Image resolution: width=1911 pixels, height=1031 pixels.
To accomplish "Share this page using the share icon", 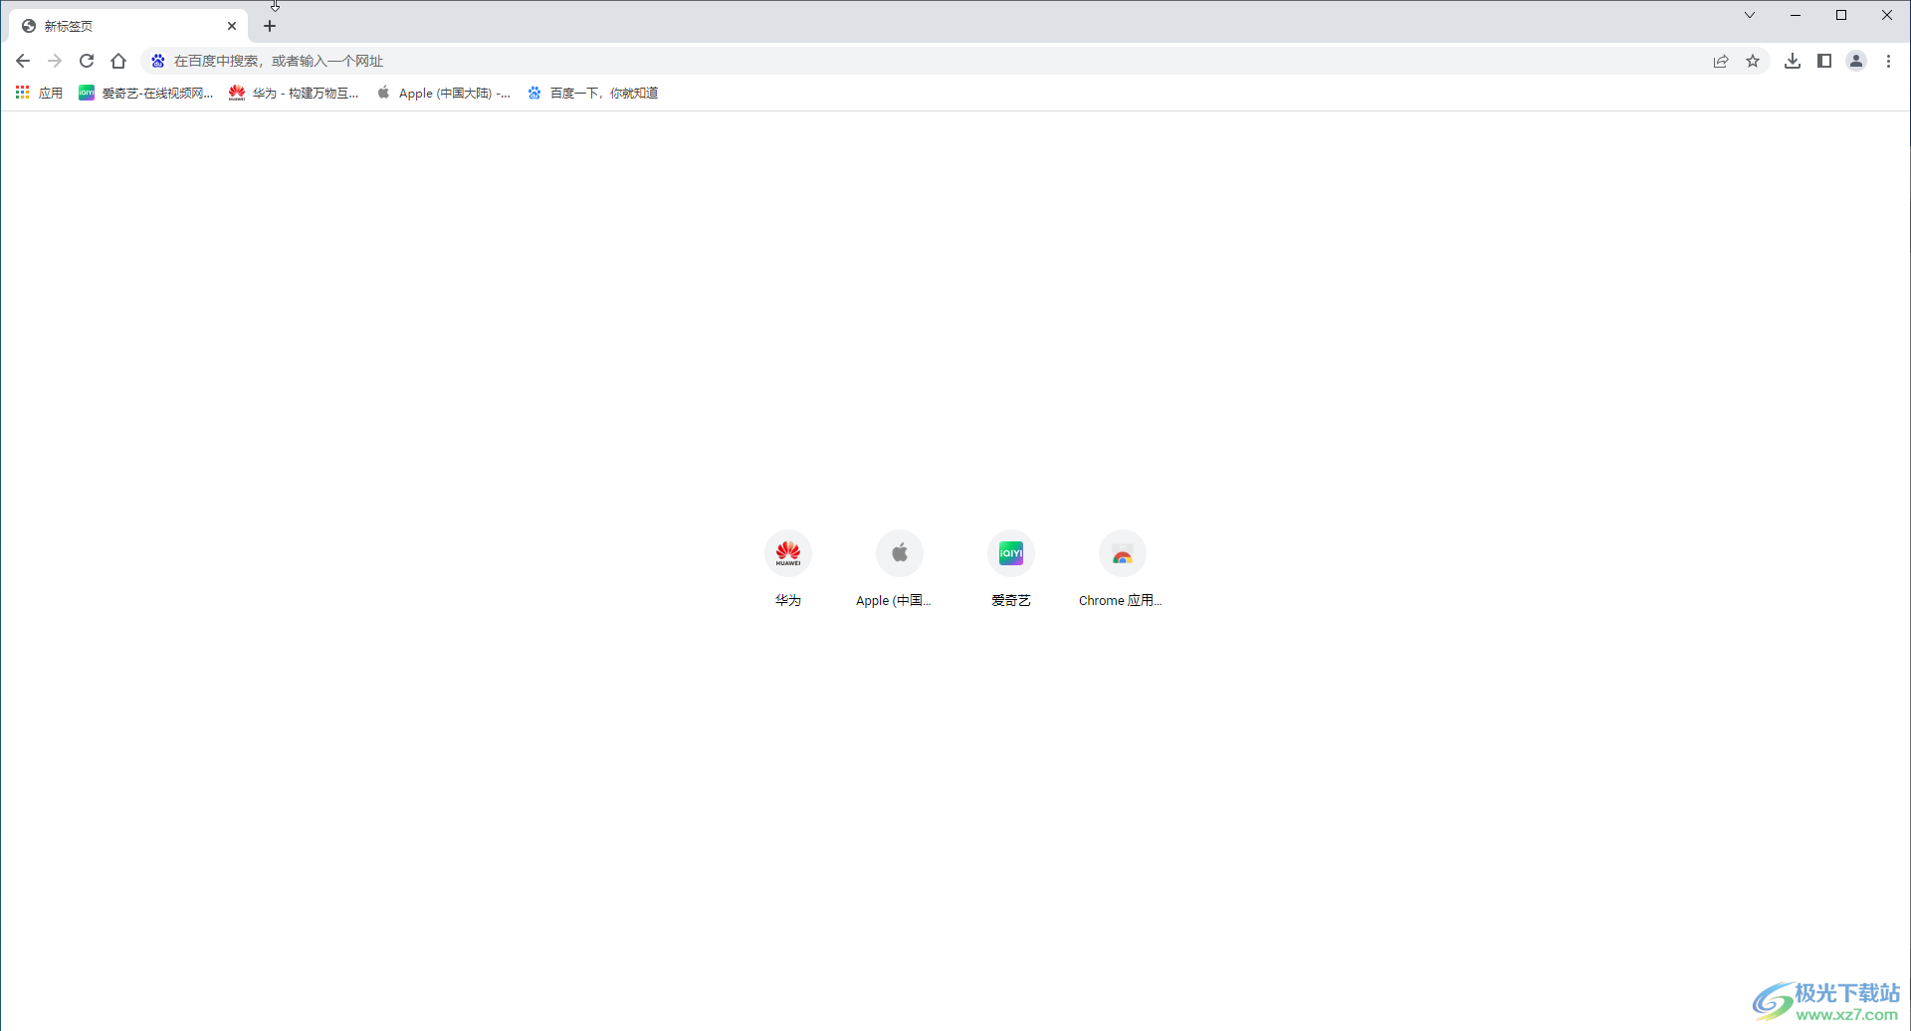I will pos(1721,61).
